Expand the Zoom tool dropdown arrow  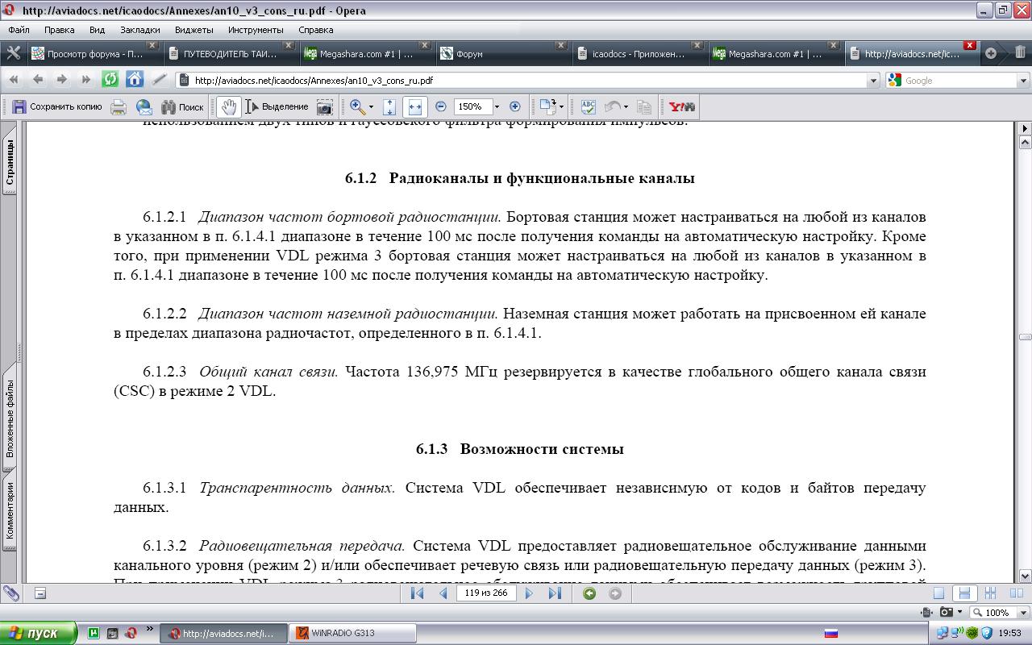(371, 106)
